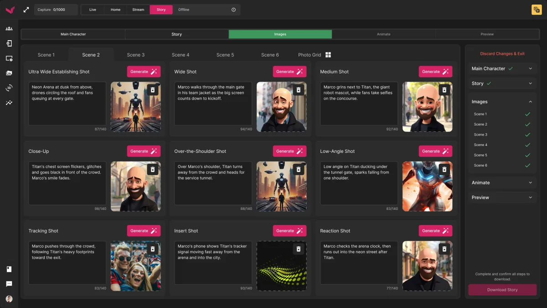Open the user avatar in sidebar

click(x=9, y=299)
